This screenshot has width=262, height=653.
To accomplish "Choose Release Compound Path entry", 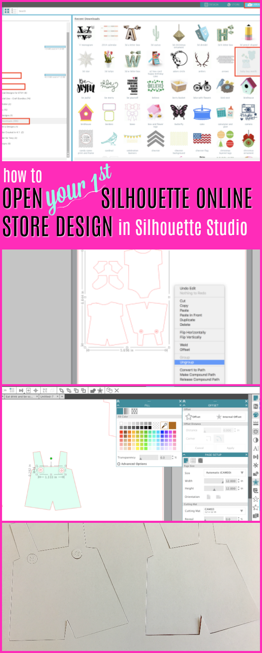I will coord(200,379).
